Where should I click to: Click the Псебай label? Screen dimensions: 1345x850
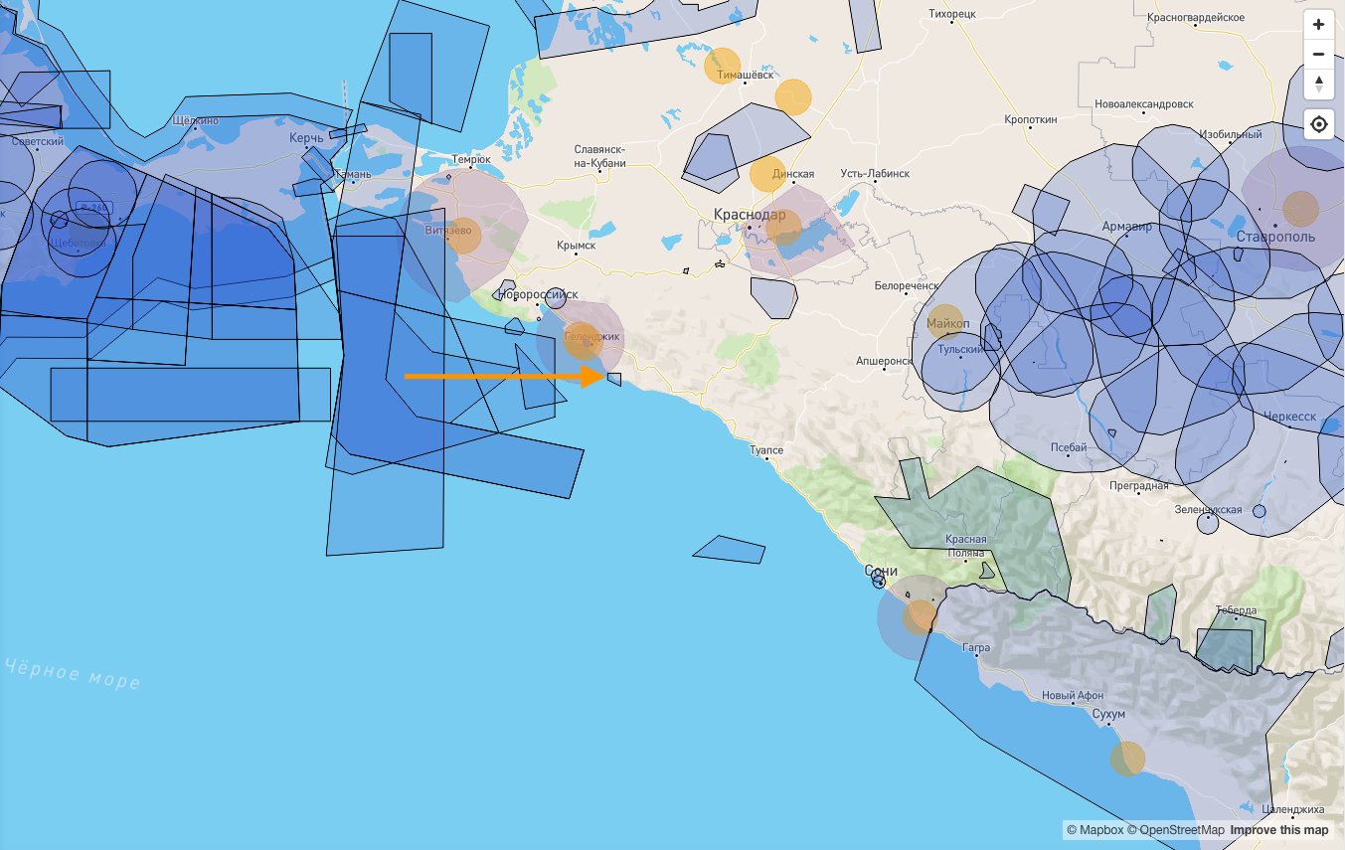1069,447
